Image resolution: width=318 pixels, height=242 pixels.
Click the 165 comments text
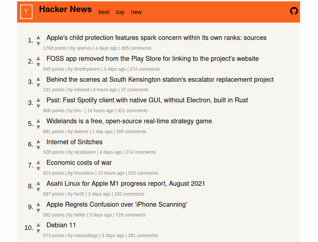coord(131,131)
